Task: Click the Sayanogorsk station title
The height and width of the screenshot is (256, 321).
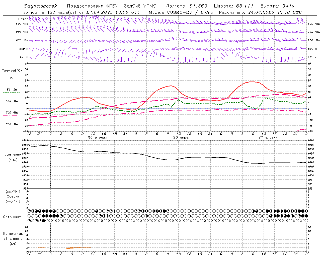Action: click(40, 6)
